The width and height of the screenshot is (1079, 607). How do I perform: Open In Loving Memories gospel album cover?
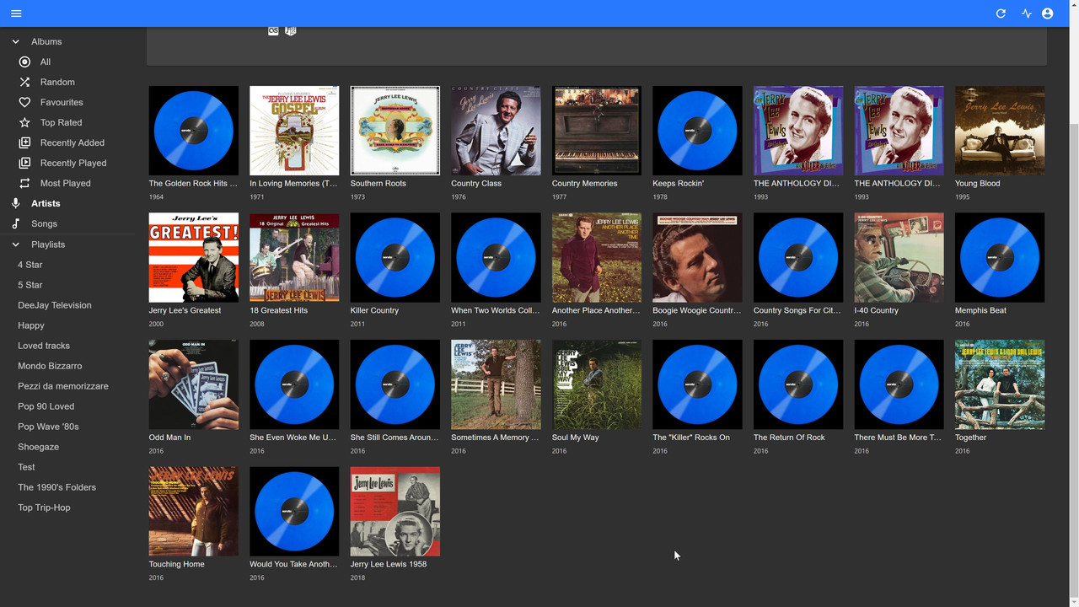pos(294,131)
